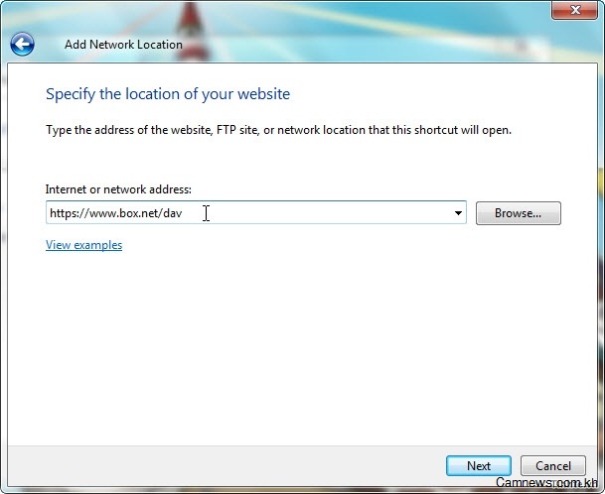The width and height of the screenshot is (605, 494).
Task: Click the Browse... button
Action: coord(518,213)
